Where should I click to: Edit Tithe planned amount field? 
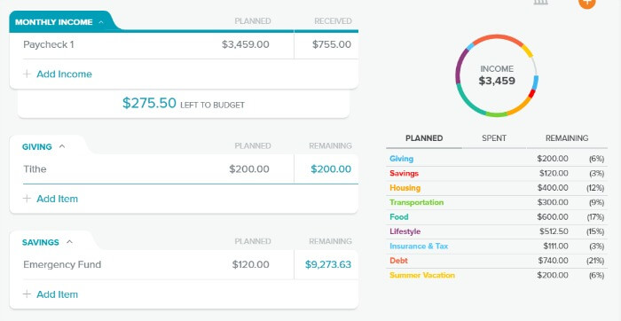(x=249, y=169)
